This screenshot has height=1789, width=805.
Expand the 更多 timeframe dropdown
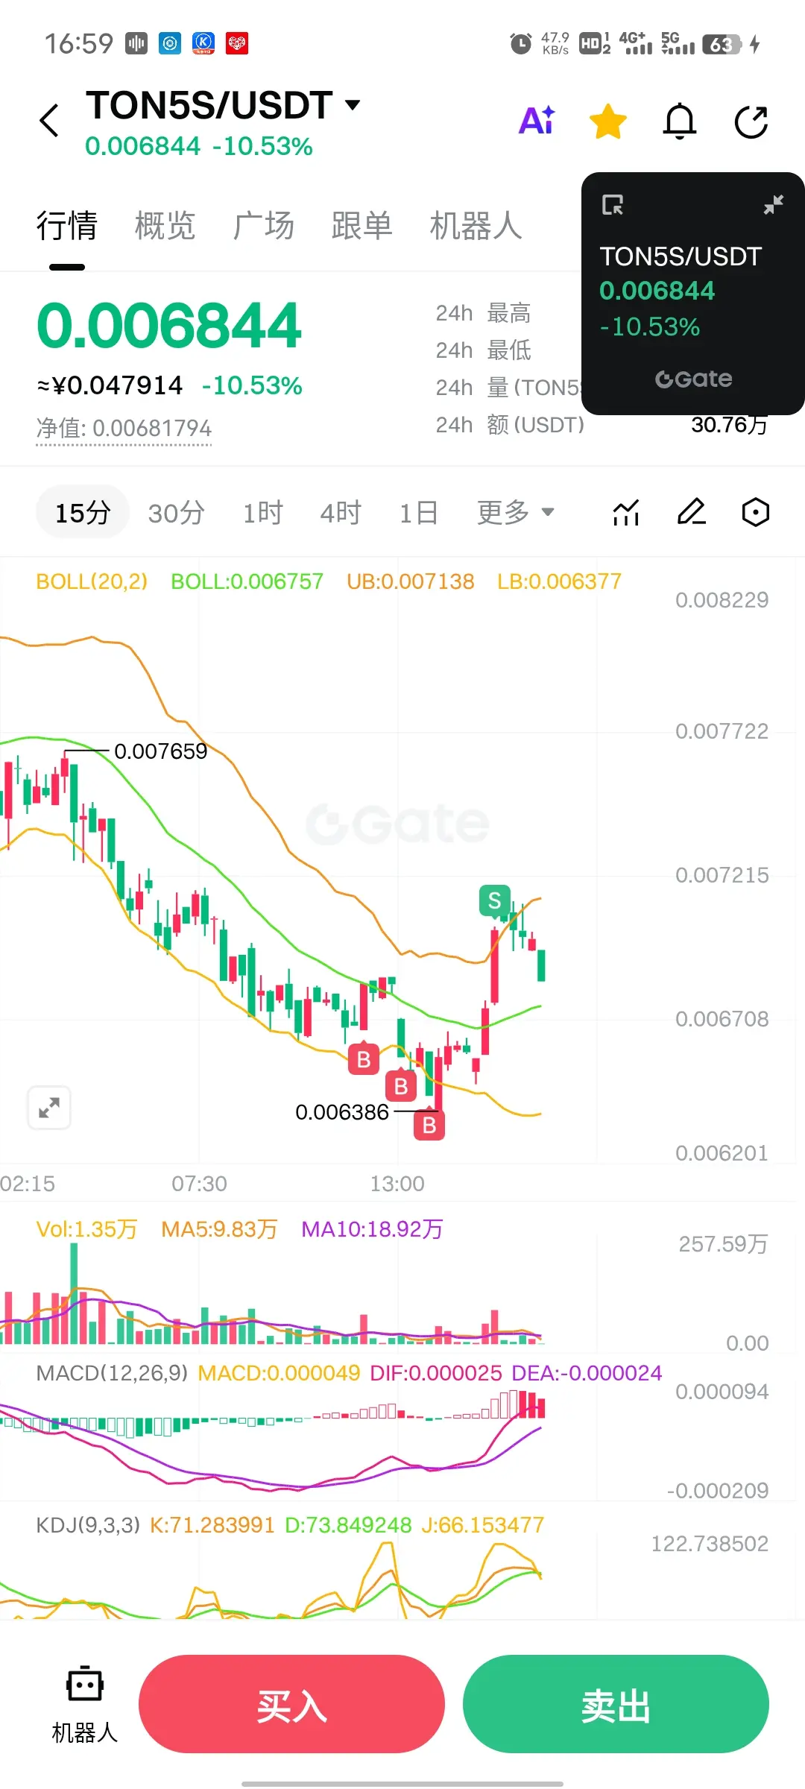click(x=516, y=512)
